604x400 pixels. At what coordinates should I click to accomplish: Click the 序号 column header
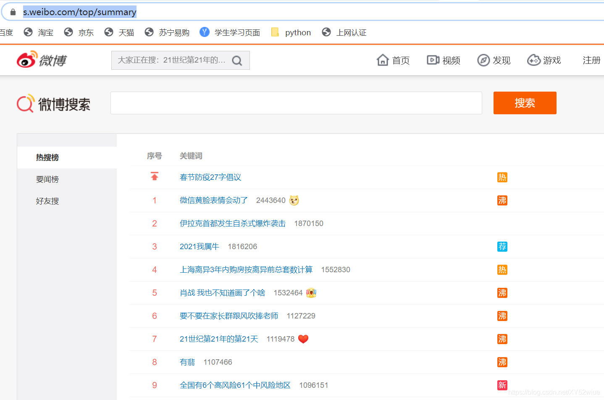[155, 156]
